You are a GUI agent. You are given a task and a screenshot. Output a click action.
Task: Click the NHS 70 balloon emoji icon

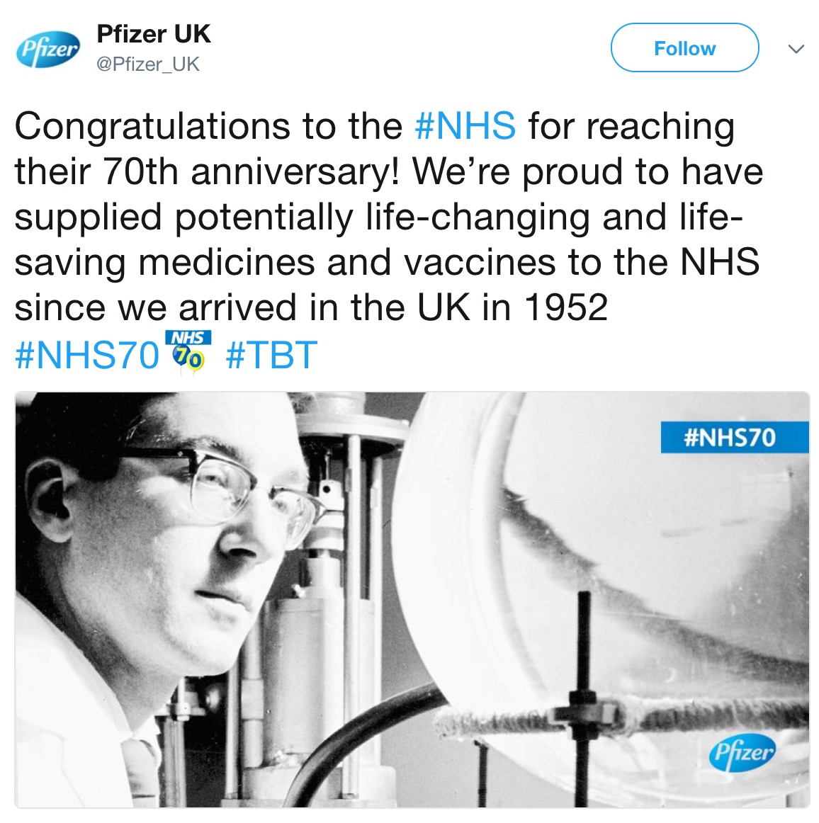(x=188, y=351)
